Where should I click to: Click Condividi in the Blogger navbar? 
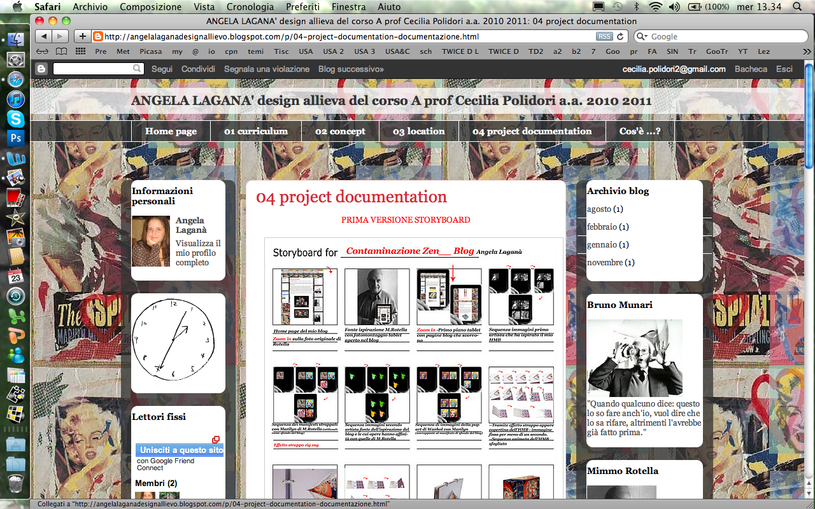point(198,69)
